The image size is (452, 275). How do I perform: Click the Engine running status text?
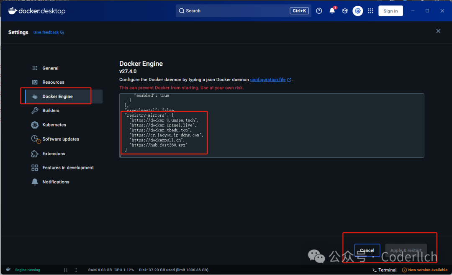click(x=28, y=270)
